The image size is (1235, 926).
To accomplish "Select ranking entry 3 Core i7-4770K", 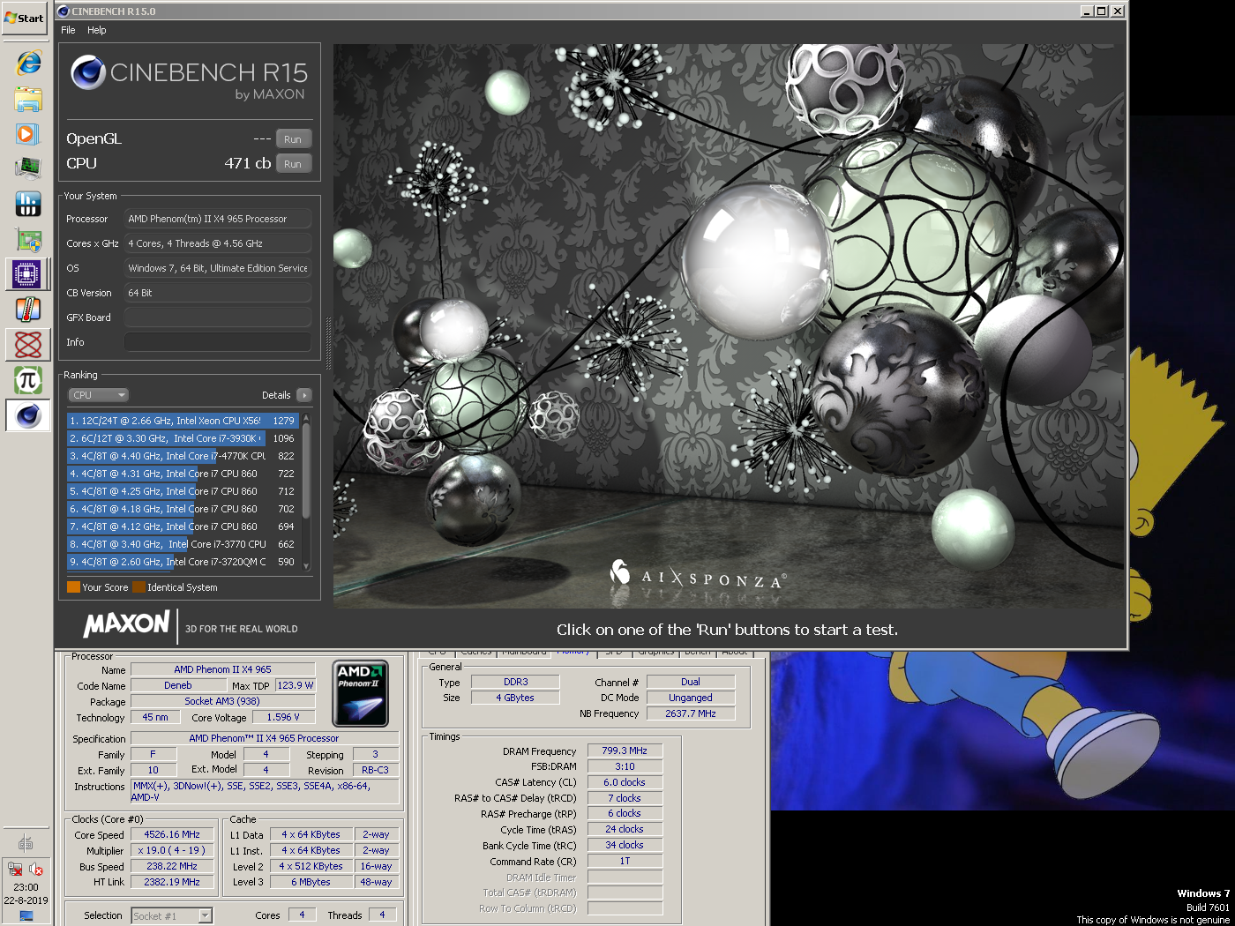I will click(x=183, y=456).
